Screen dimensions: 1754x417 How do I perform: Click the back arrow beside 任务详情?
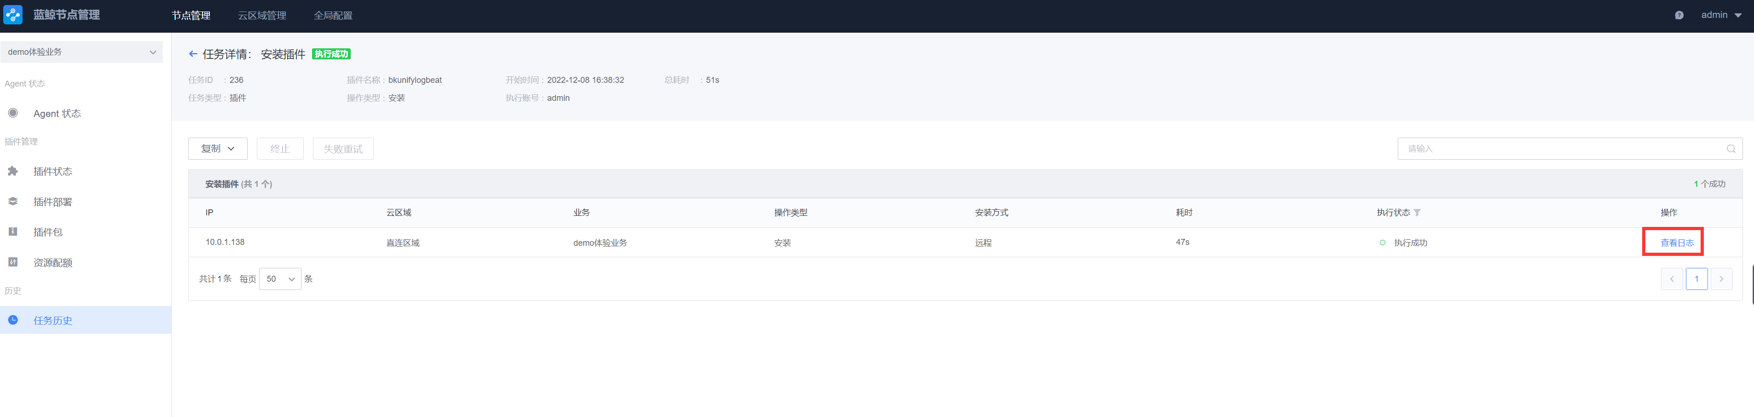[x=193, y=54]
